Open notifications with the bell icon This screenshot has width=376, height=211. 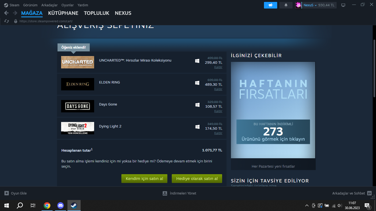(x=286, y=5)
